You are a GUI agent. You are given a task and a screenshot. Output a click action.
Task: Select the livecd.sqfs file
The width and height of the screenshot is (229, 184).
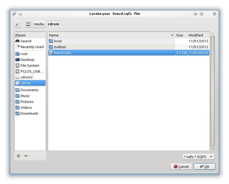tap(129, 53)
